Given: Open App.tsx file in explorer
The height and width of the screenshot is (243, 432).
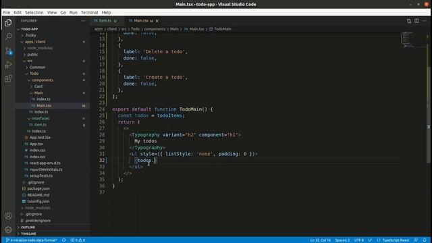Looking at the screenshot, I should pos(53,144).
